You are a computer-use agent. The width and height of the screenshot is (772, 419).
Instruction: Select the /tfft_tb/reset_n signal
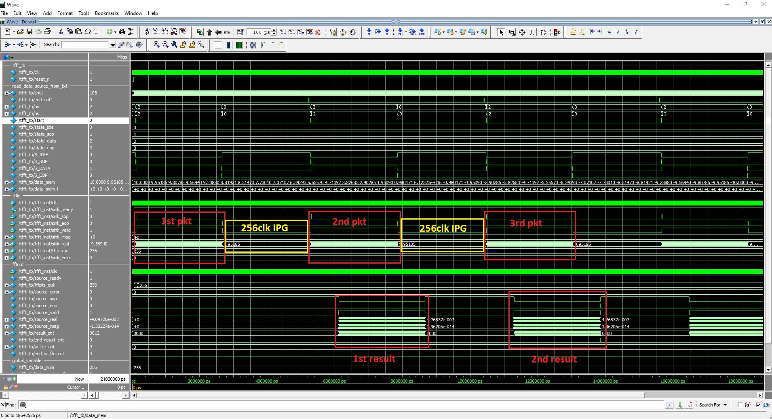(34, 79)
